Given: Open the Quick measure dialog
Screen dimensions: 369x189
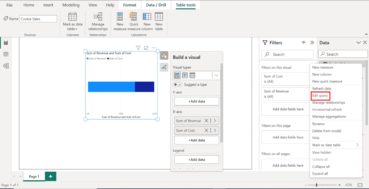Looking at the screenshot, I should tap(134, 22).
